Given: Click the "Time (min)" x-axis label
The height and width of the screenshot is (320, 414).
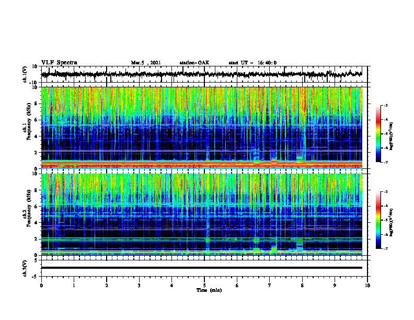Looking at the screenshot, I should (x=209, y=290).
